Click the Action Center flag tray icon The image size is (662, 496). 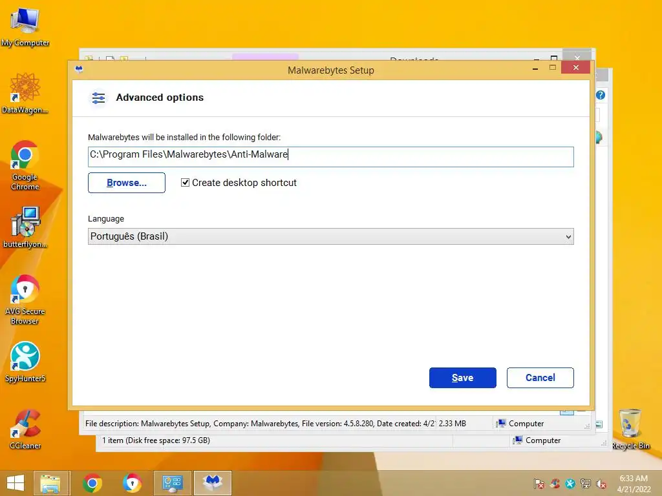tap(539, 484)
